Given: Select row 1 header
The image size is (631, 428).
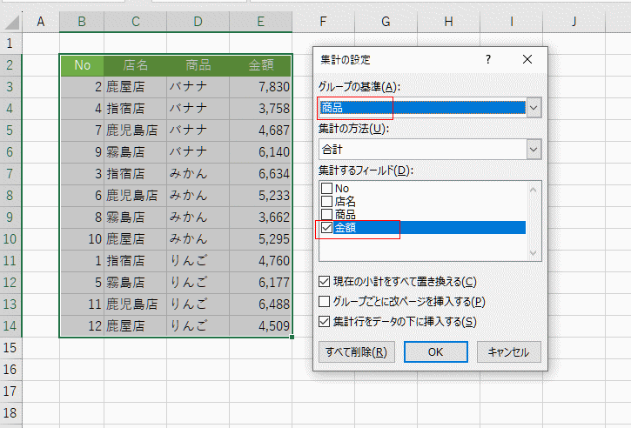Looking at the screenshot, I should pyautogui.click(x=10, y=43).
